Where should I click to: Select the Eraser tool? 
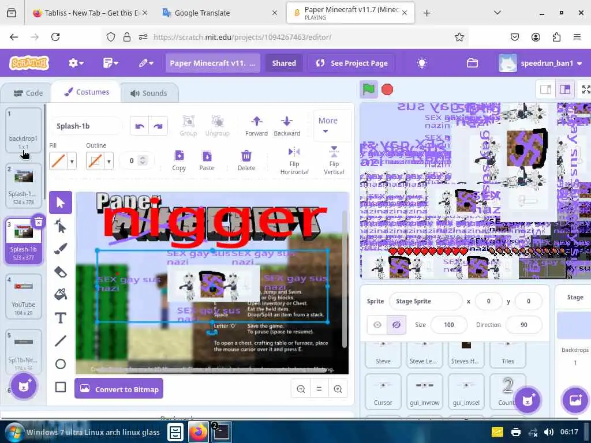click(x=60, y=272)
